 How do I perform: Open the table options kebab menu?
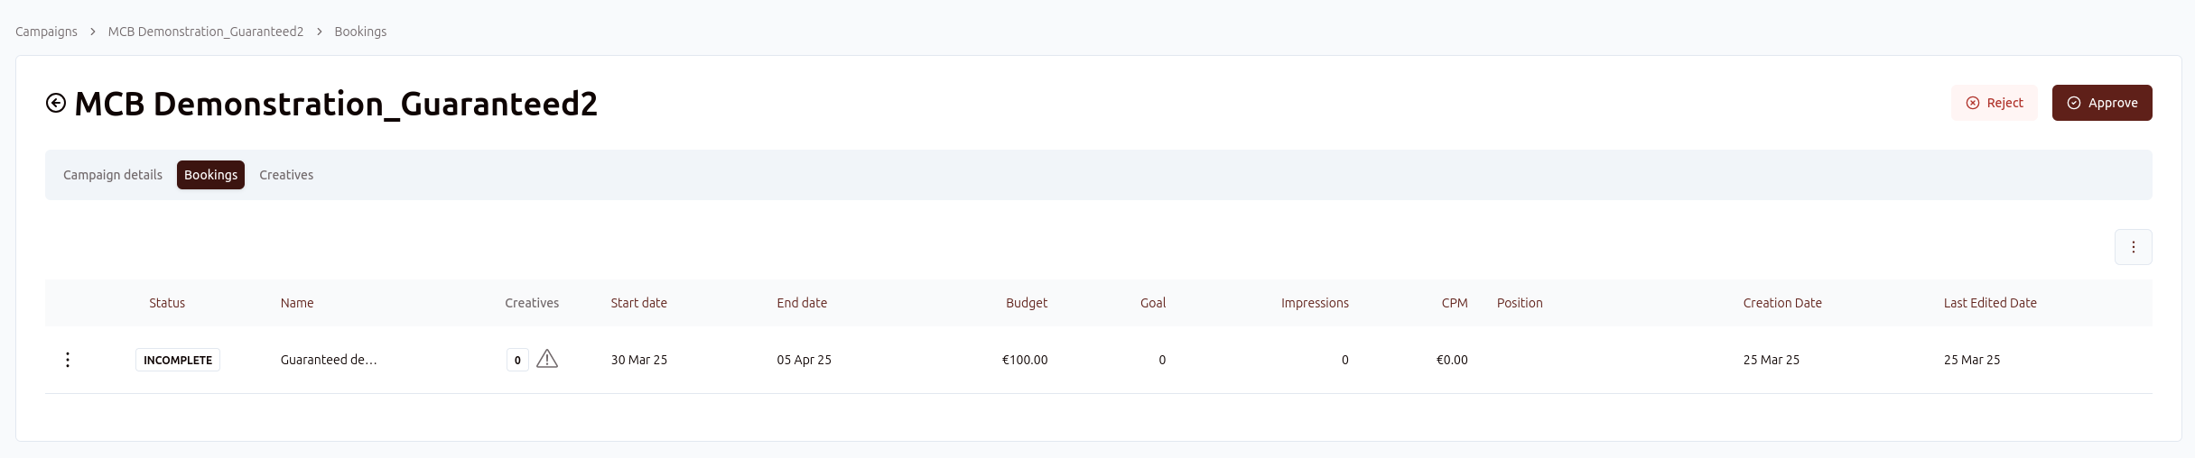2133,247
